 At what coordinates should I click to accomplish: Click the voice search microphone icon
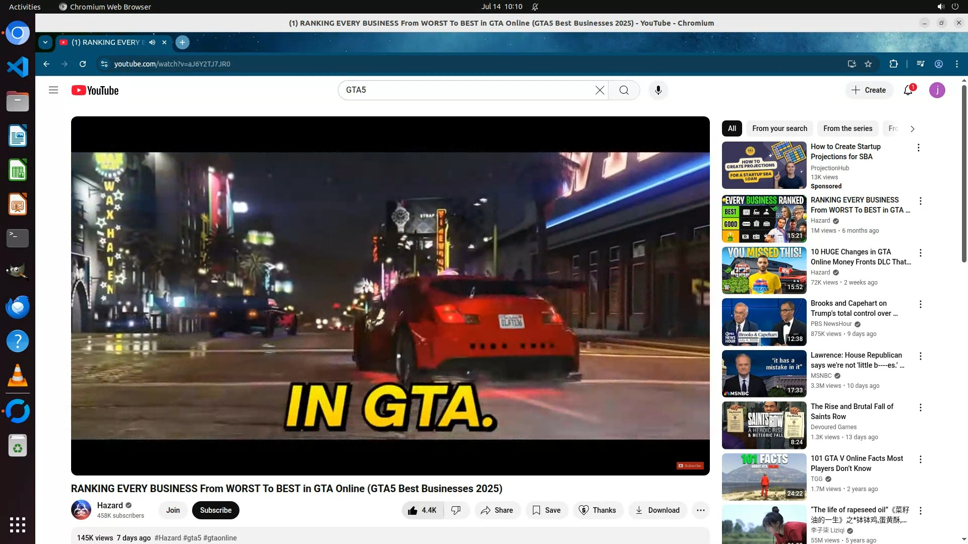(x=658, y=90)
